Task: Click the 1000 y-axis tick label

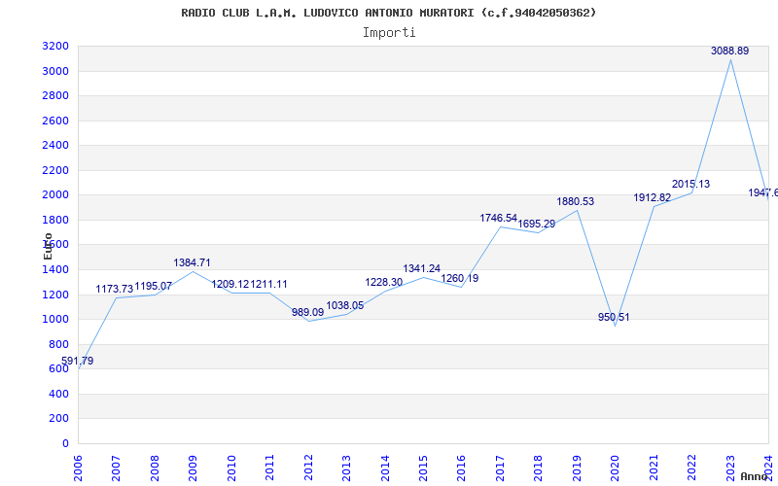Action: (x=55, y=320)
